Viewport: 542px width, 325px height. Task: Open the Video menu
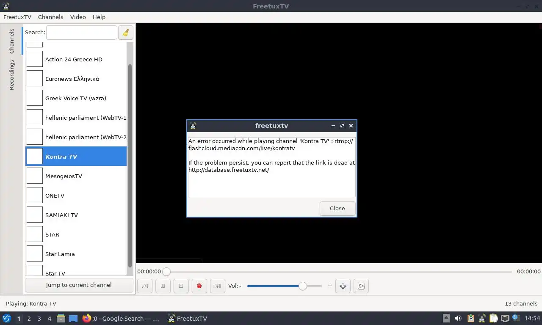tap(78, 17)
